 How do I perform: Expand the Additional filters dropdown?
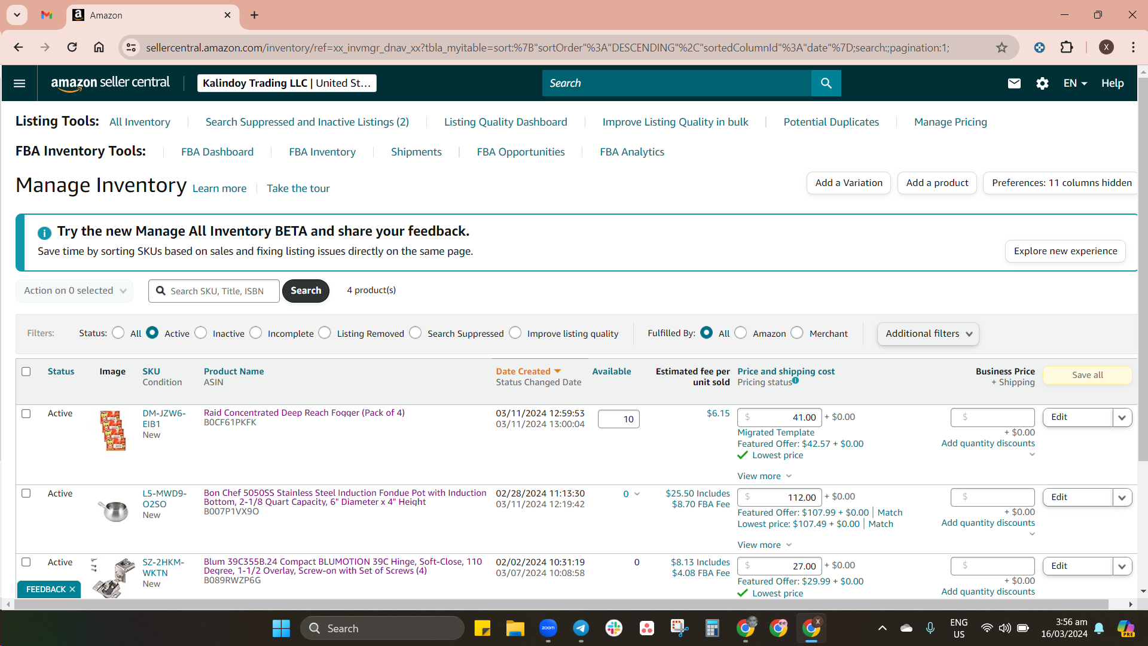coord(928,334)
